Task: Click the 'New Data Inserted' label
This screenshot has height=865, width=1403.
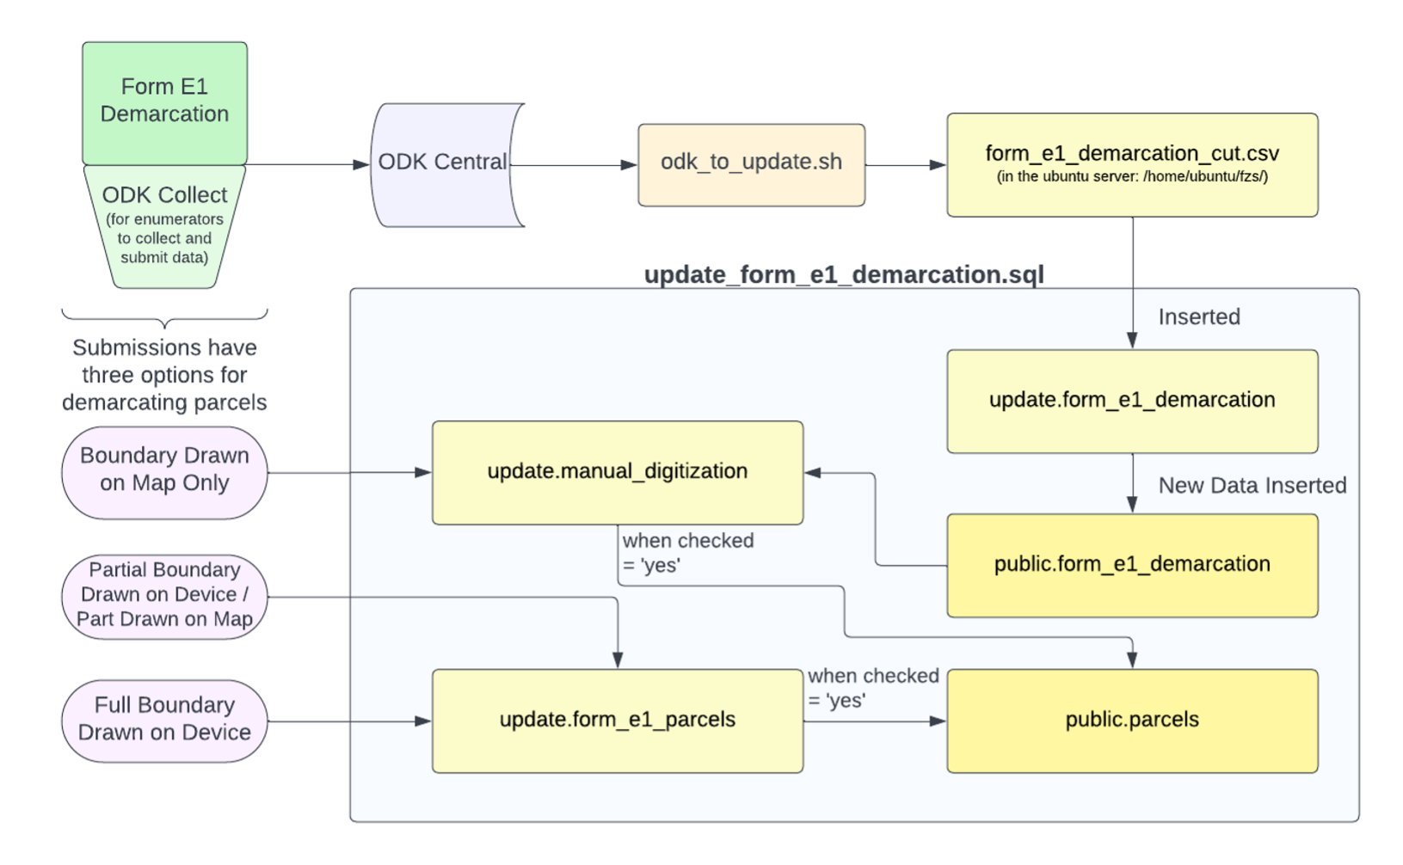Action: point(1252,486)
